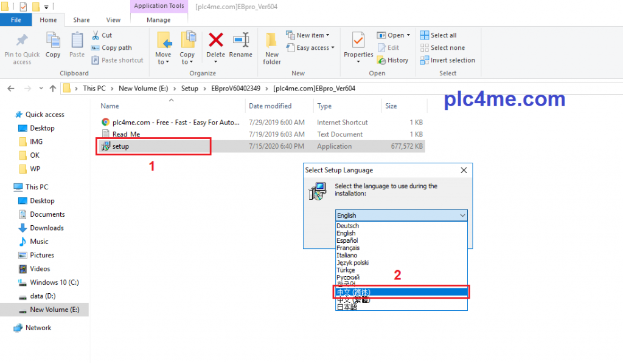The image size is (623, 363).
Task: Open Downloads folder in navigation pane
Action: [x=47, y=228]
